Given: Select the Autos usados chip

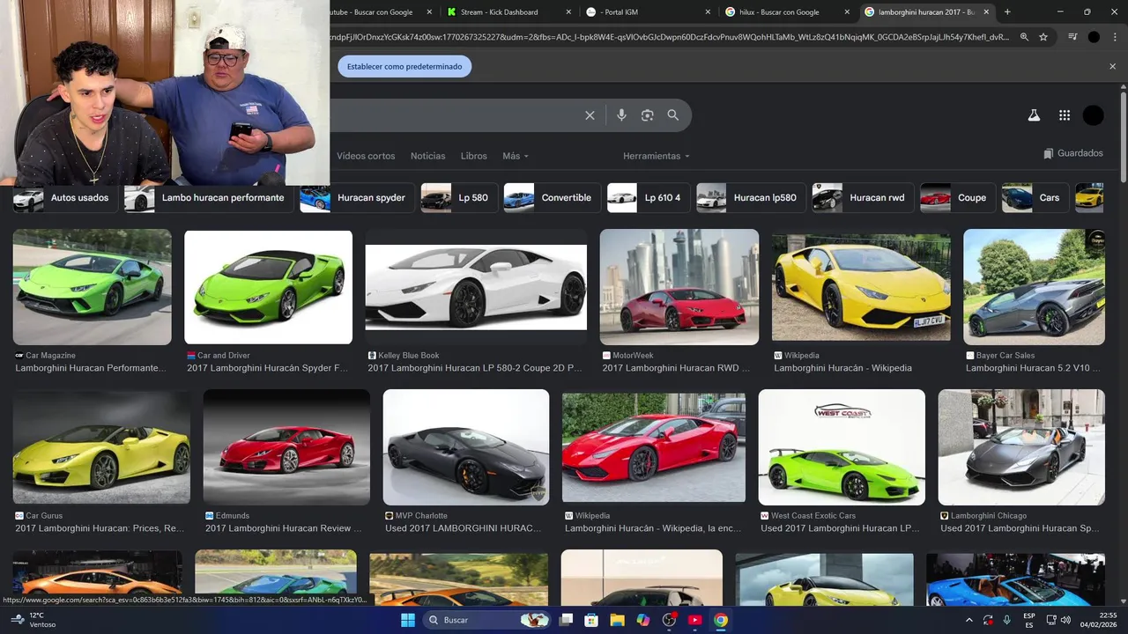Looking at the screenshot, I should (x=64, y=198).
